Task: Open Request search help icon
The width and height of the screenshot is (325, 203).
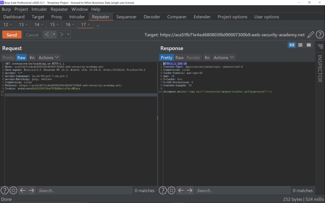Action: pos(4,191)
